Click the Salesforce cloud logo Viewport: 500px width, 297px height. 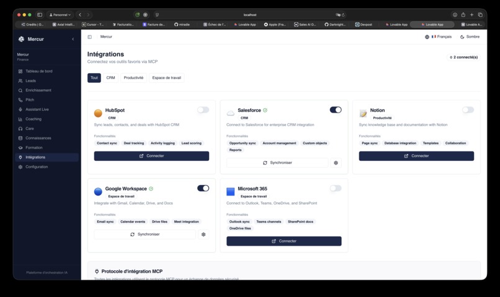pyautogui.click(x=231, y=113)
